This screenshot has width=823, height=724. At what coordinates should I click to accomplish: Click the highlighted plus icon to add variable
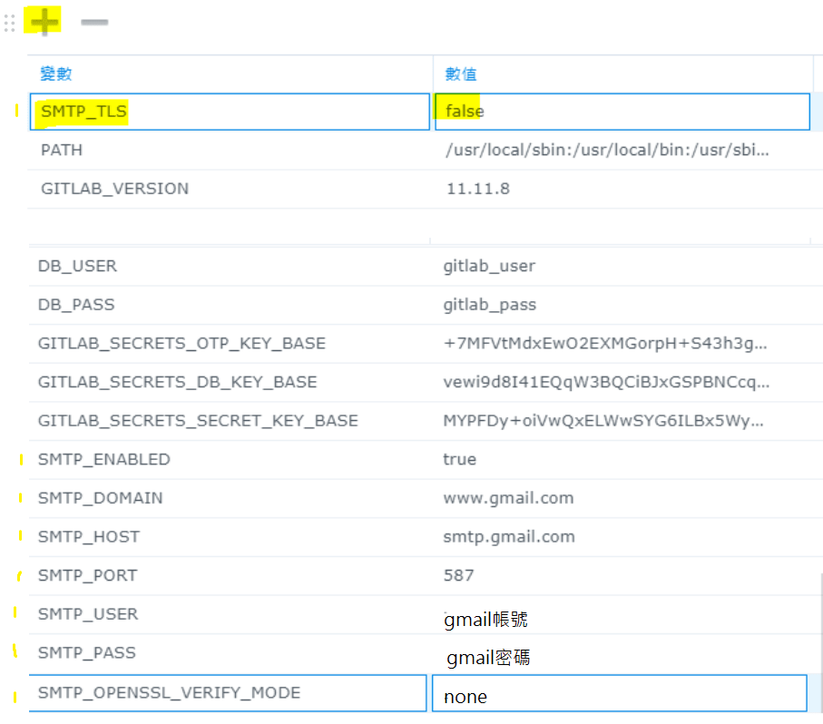tap(43, 21)
